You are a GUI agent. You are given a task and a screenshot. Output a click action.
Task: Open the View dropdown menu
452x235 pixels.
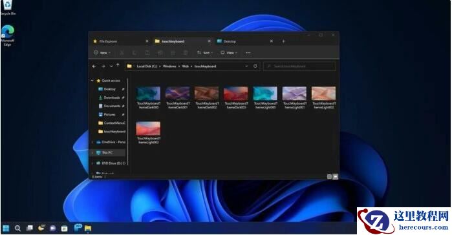(229, 53)
